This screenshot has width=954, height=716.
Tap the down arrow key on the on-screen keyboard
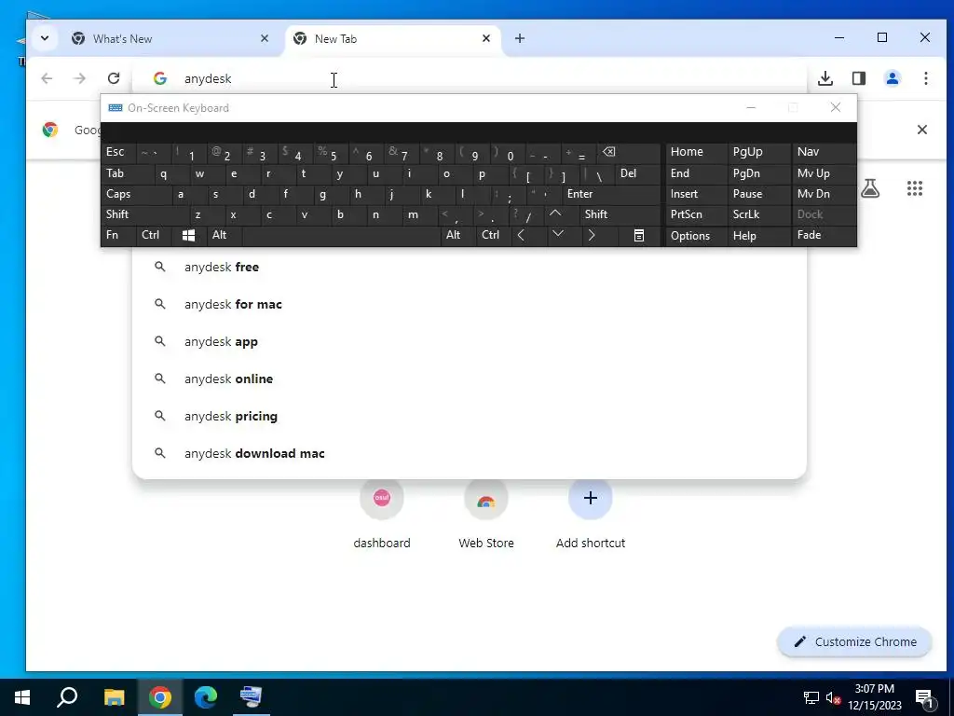[558, 234]
